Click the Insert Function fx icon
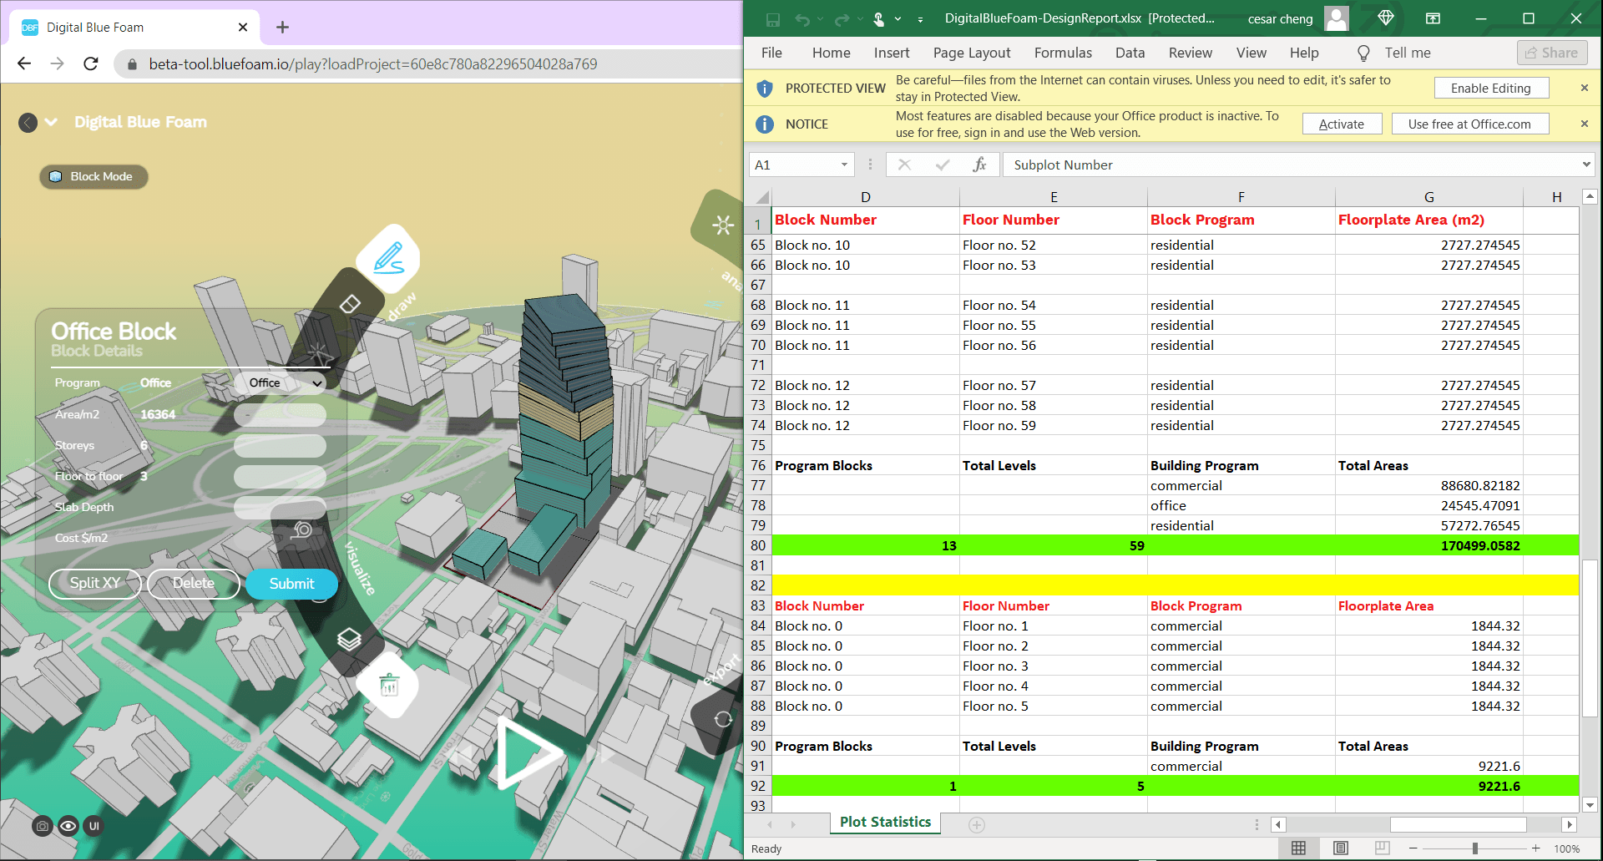This screenshot has width=1603, height=861. click(x=979, y=165)
